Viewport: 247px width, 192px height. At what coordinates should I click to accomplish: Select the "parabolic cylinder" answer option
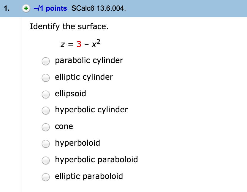tap(45, 61)
